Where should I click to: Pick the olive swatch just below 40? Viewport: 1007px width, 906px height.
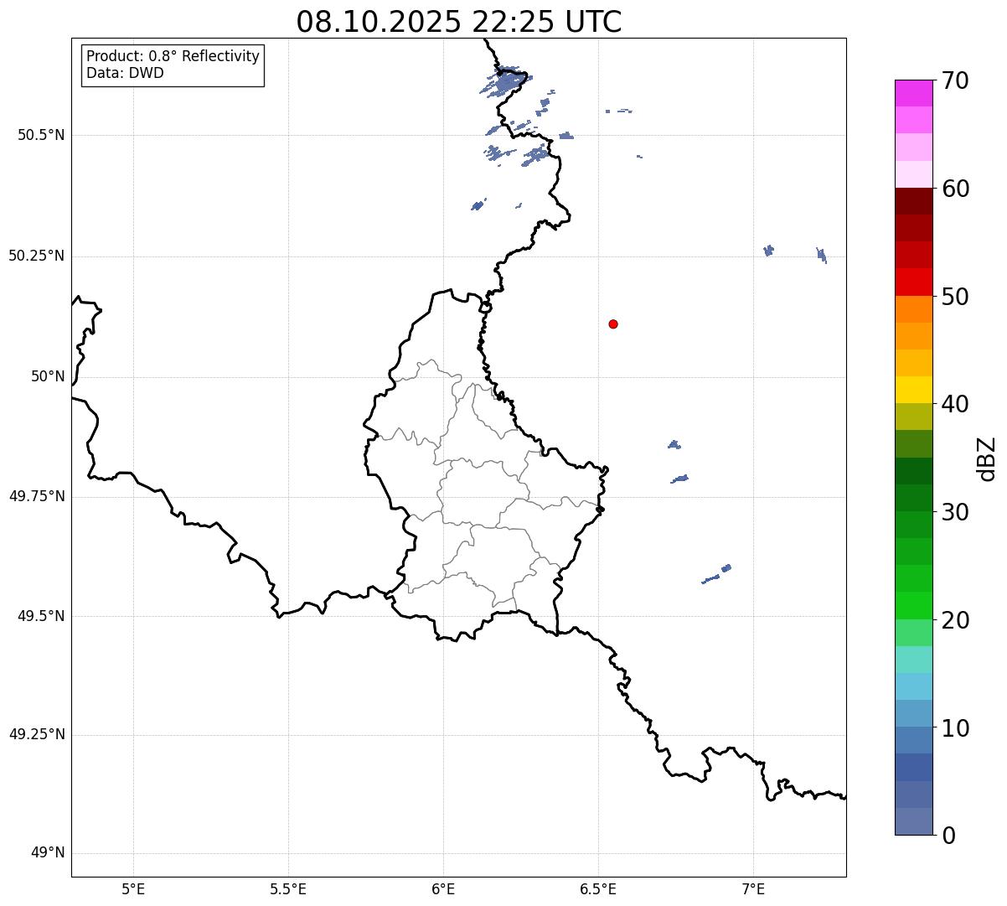(x=913, y=417)
